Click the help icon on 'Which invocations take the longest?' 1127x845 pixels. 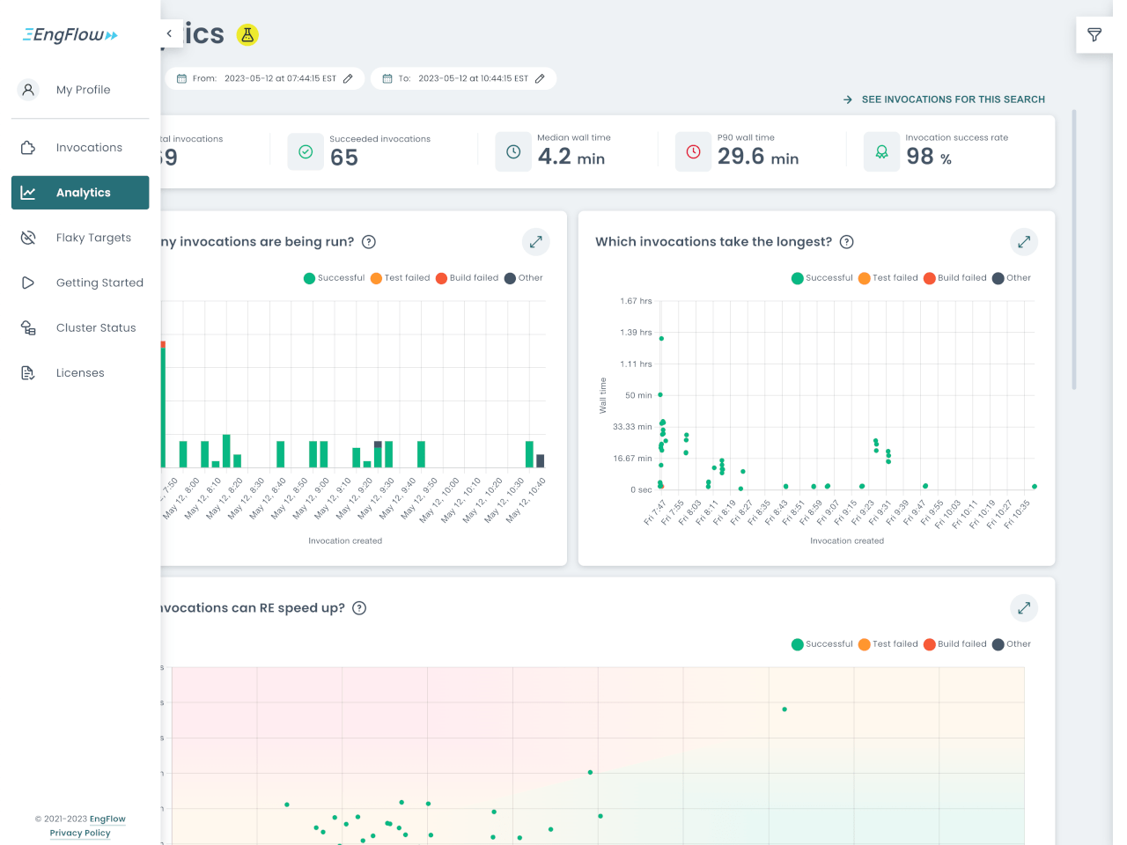coord(846,241)
